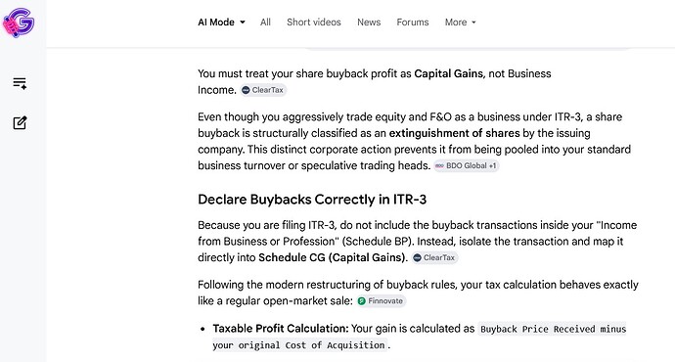Select the heading Declare Buybacks Correctly in ITR-3
The image size is (675, 362).
[x=312, y=200]
